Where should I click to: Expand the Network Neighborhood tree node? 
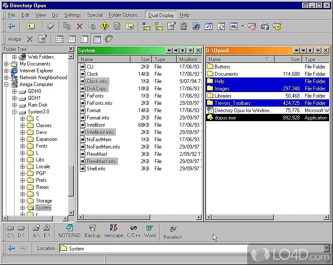pos(6,77)
